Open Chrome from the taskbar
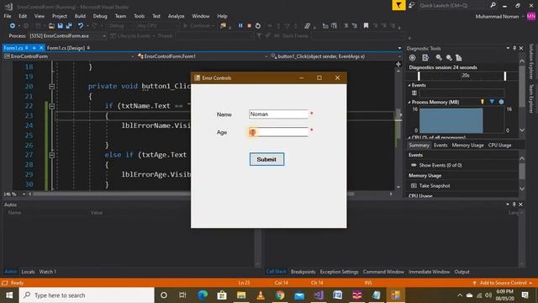538x303 pixels. [280, 295]
